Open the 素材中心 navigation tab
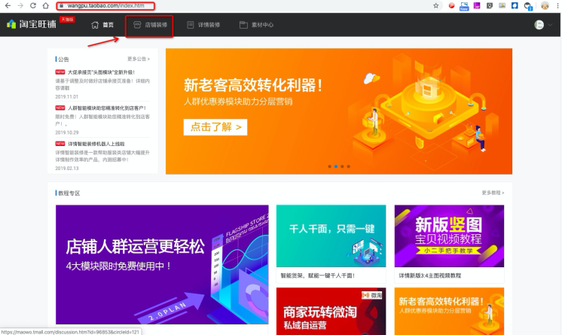The image size is (562, 335). pyautogui.click(x=256, y=25)
